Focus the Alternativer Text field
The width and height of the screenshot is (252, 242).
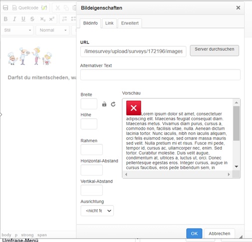click(x=160, y=75)
